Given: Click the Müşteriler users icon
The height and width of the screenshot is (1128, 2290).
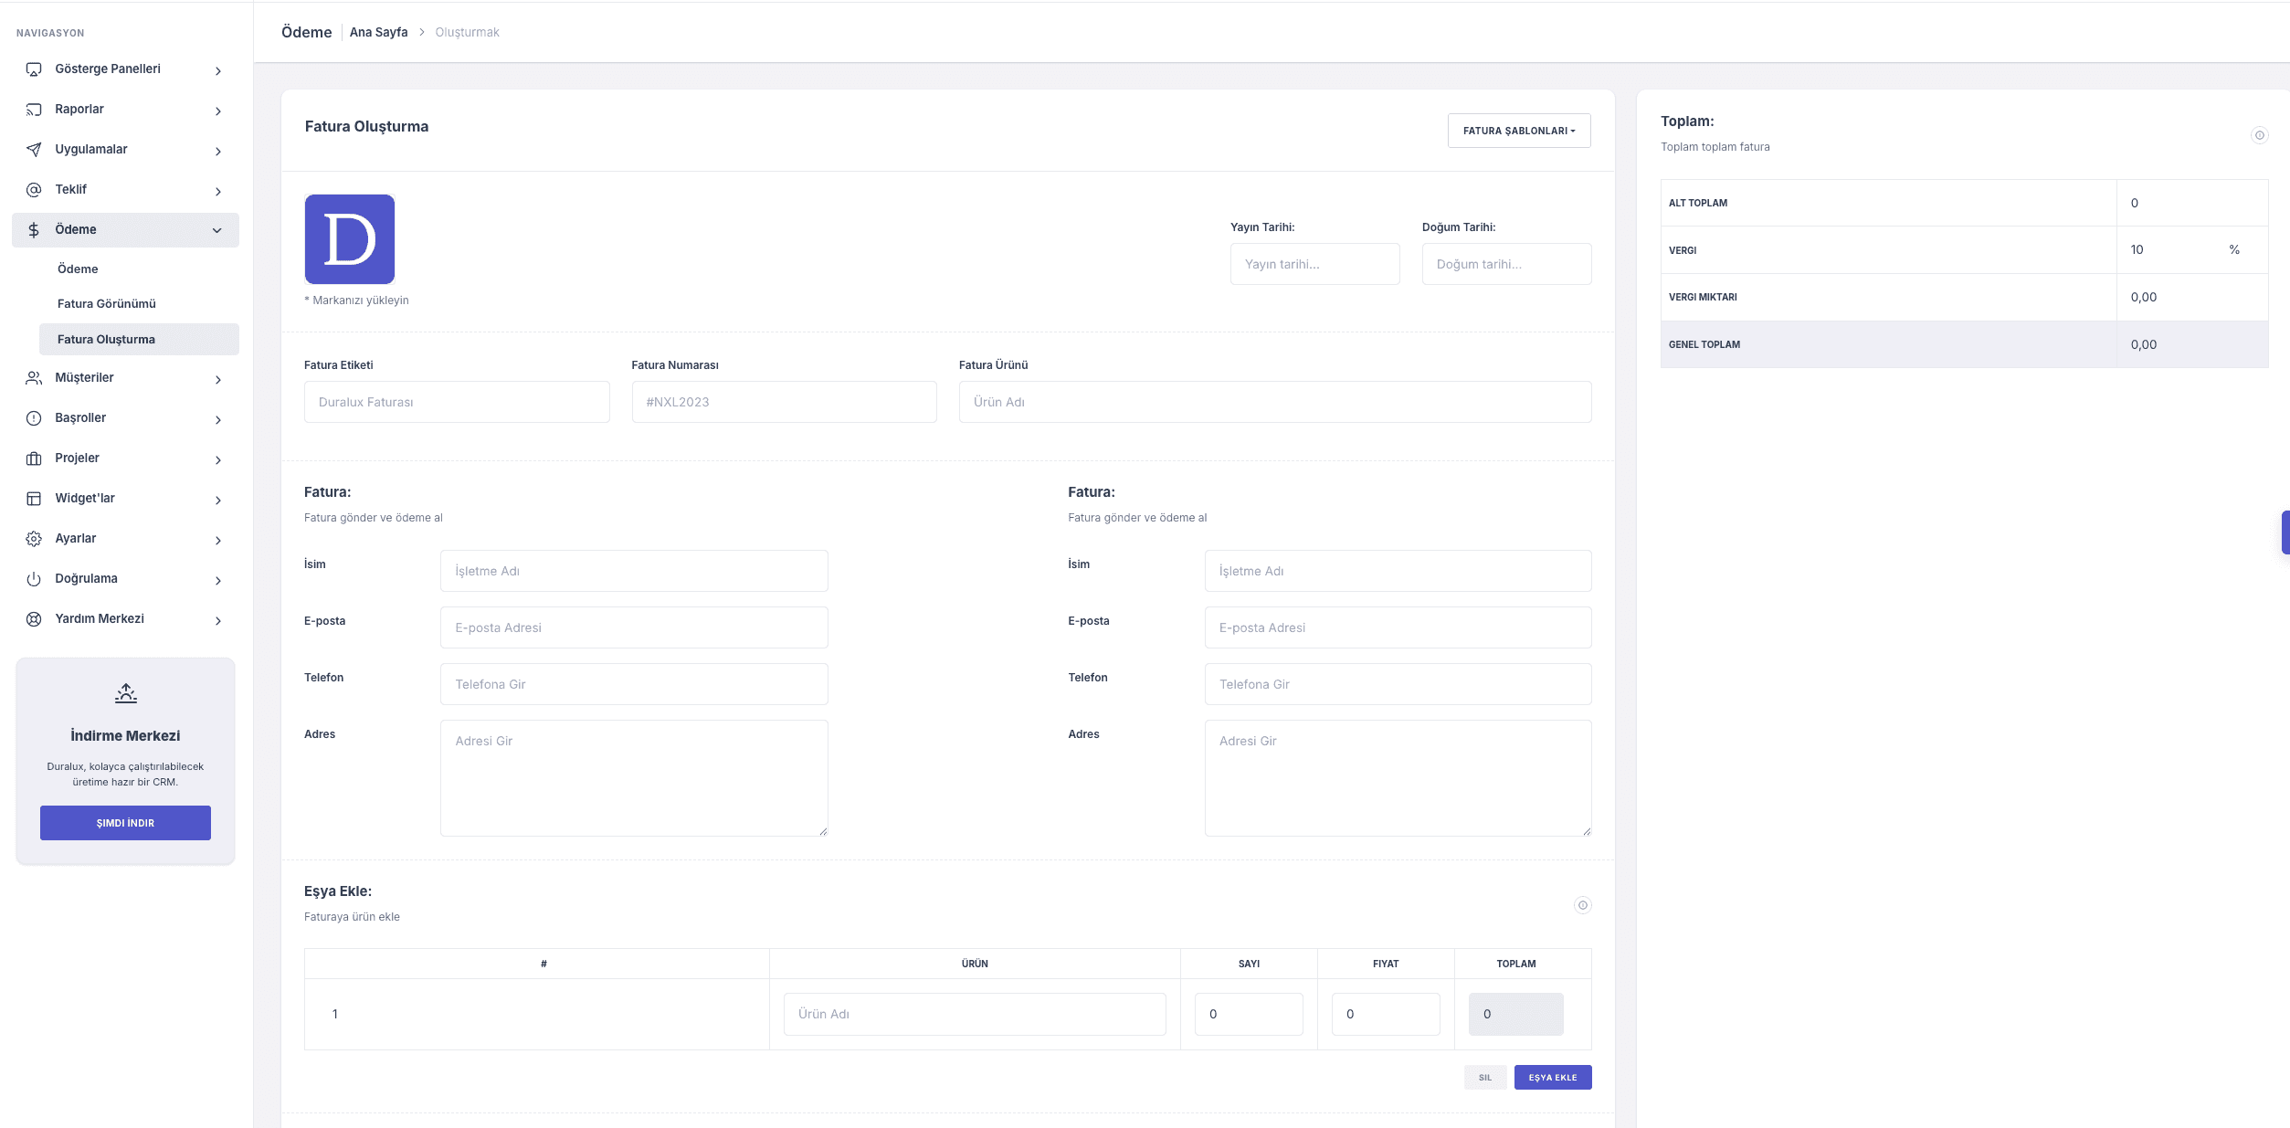Looking at the screenshot, I should 34,378.
